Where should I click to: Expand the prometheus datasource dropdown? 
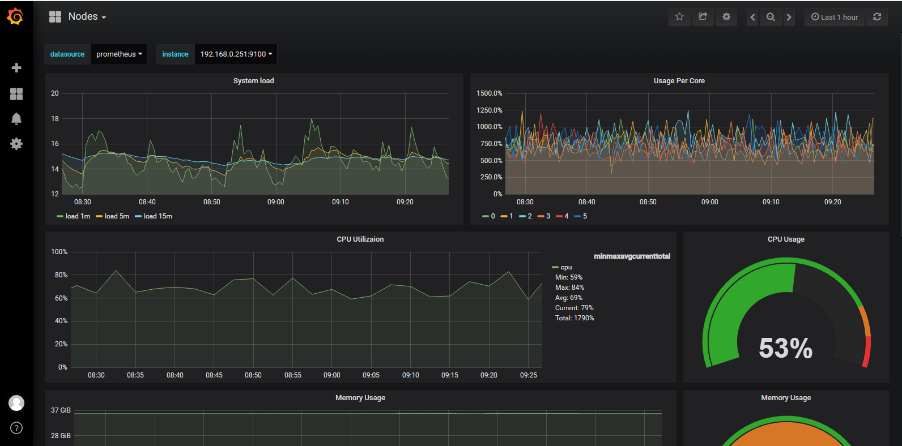(119, 54)
